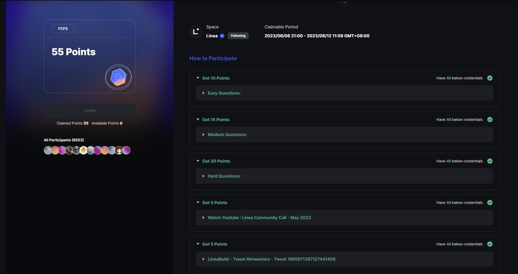Image resolution: width=518 pixels, height=274 pixels.
Task: Open the Linea space name link
Action: coord(212,36)
